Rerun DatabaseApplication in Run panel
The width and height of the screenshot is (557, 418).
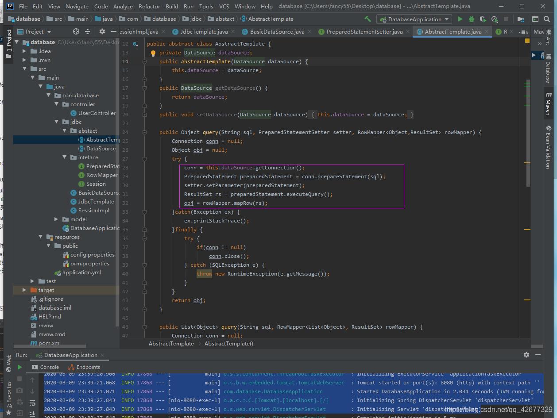coord(19,367)
